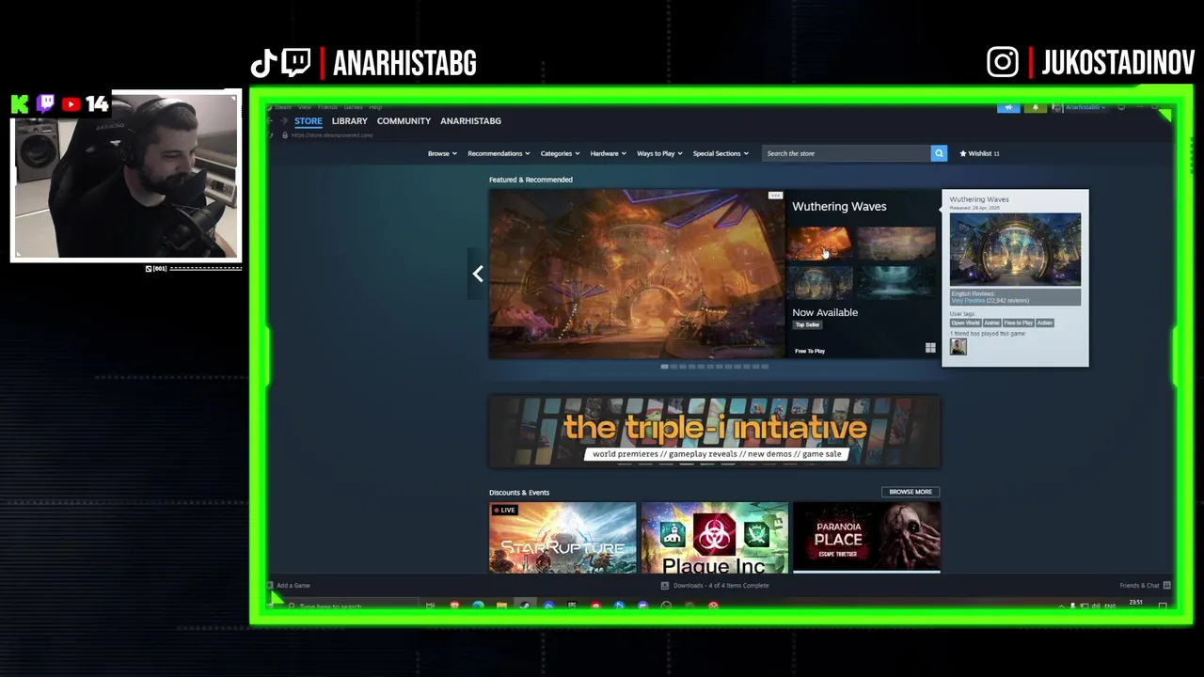Open Steam from the Windows taskbar

(x=525, y=606)
